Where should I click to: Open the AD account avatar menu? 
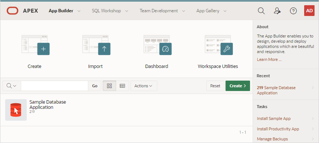pos(309,11)
